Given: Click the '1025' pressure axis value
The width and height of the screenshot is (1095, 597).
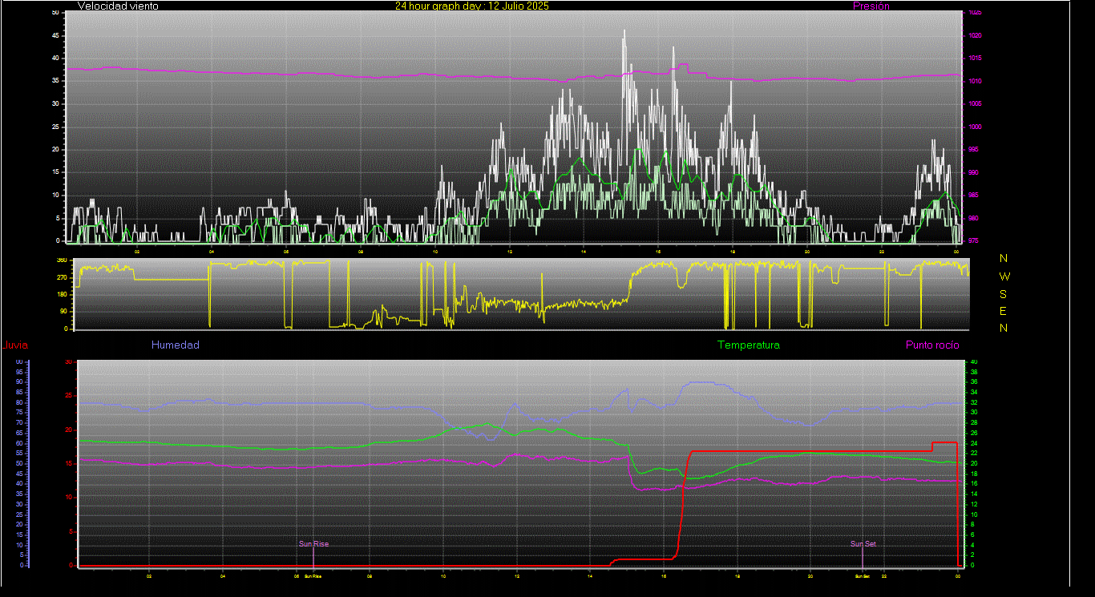Looking at the screenshot, I should click(975, 13).
